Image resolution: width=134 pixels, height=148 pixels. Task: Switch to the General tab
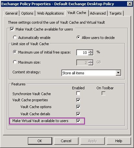pos(11,13)
